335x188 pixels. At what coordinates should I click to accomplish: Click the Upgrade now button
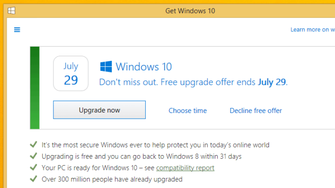pos(99,110)
